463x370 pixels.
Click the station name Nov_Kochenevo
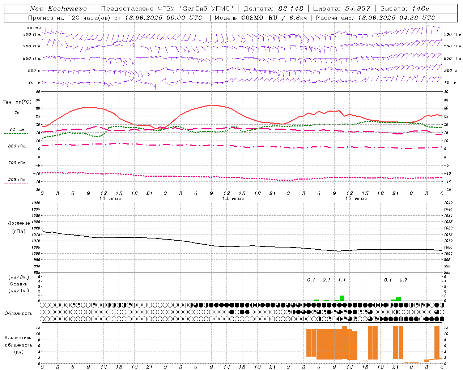point(58,9)
